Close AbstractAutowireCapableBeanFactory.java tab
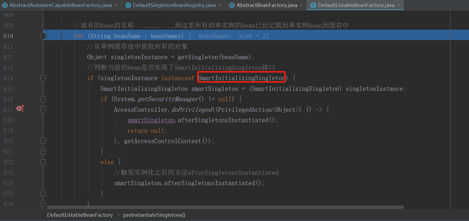 tap(116, 5)
